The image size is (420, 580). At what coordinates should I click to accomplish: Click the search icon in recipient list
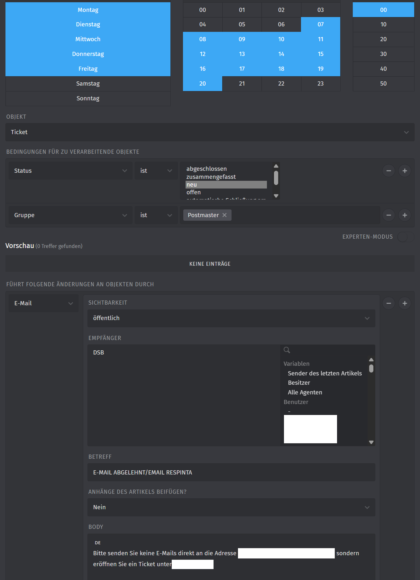[287, 350]
